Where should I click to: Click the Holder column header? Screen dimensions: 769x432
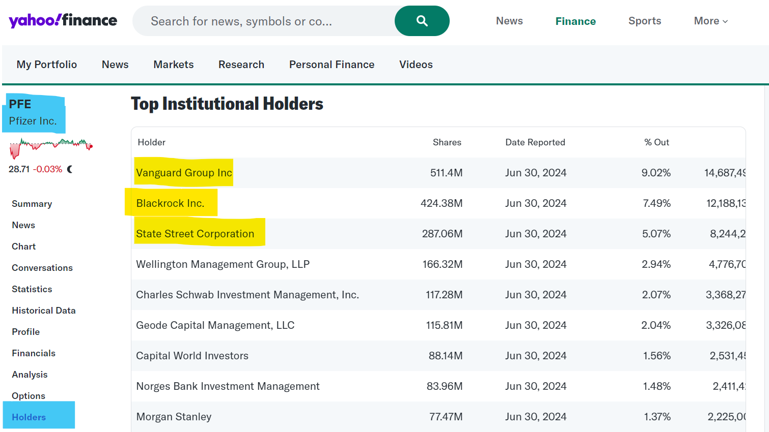[152, 142]
